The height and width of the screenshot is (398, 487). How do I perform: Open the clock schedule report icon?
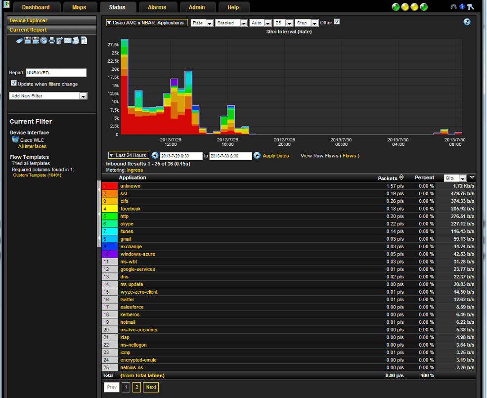(x=44, y=41)
